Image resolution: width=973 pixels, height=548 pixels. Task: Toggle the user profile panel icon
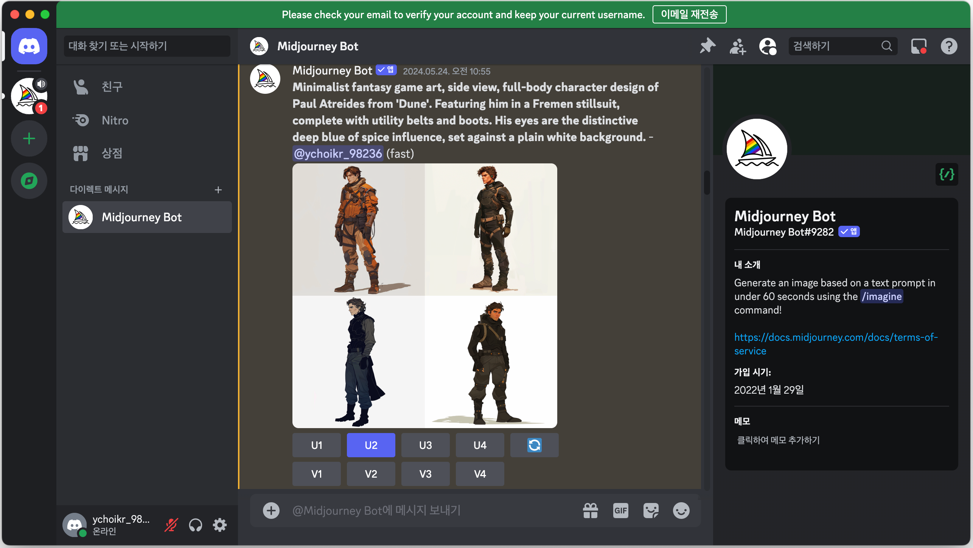click(768, 46)
